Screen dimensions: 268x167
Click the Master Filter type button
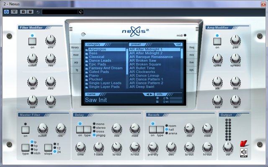(x=25, y=147)
